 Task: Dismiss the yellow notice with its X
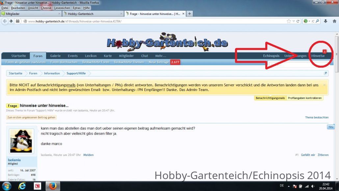(324, 85)
